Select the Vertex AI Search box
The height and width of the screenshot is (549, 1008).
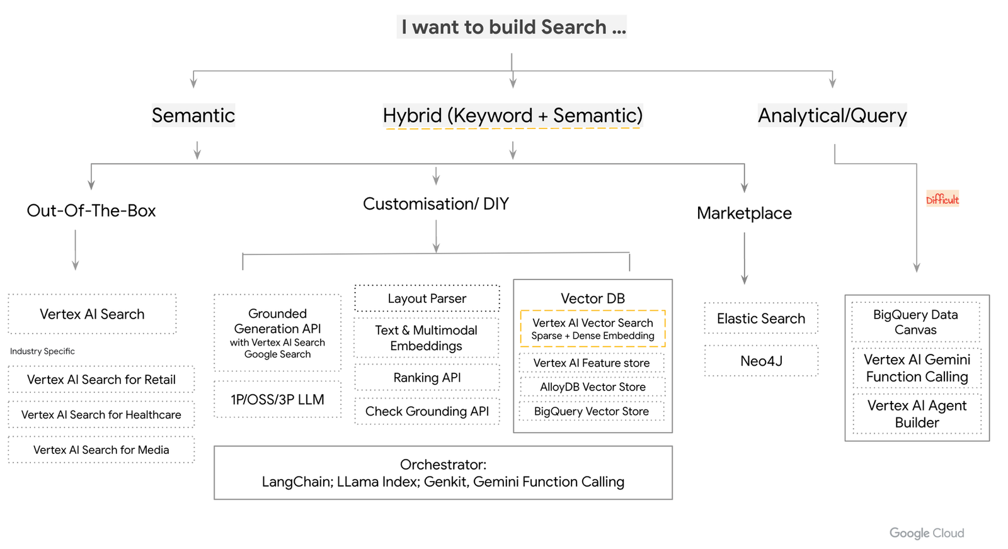[x=92, y=314]
